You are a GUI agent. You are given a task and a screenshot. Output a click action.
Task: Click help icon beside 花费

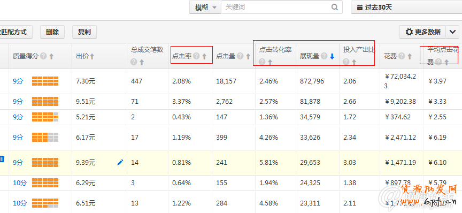[402, 56]
